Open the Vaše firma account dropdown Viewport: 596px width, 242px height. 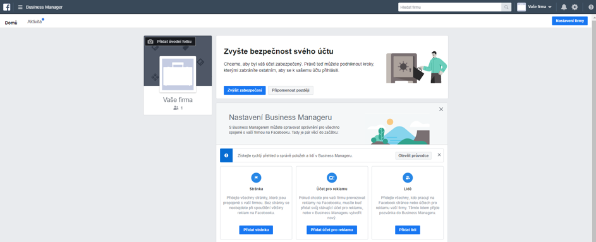coord(540,7)
